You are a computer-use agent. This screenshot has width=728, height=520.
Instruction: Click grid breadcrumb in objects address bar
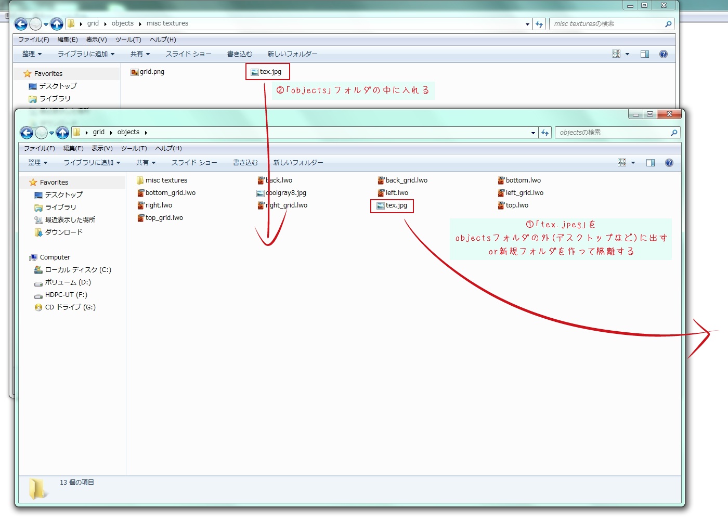coord(99,133)
